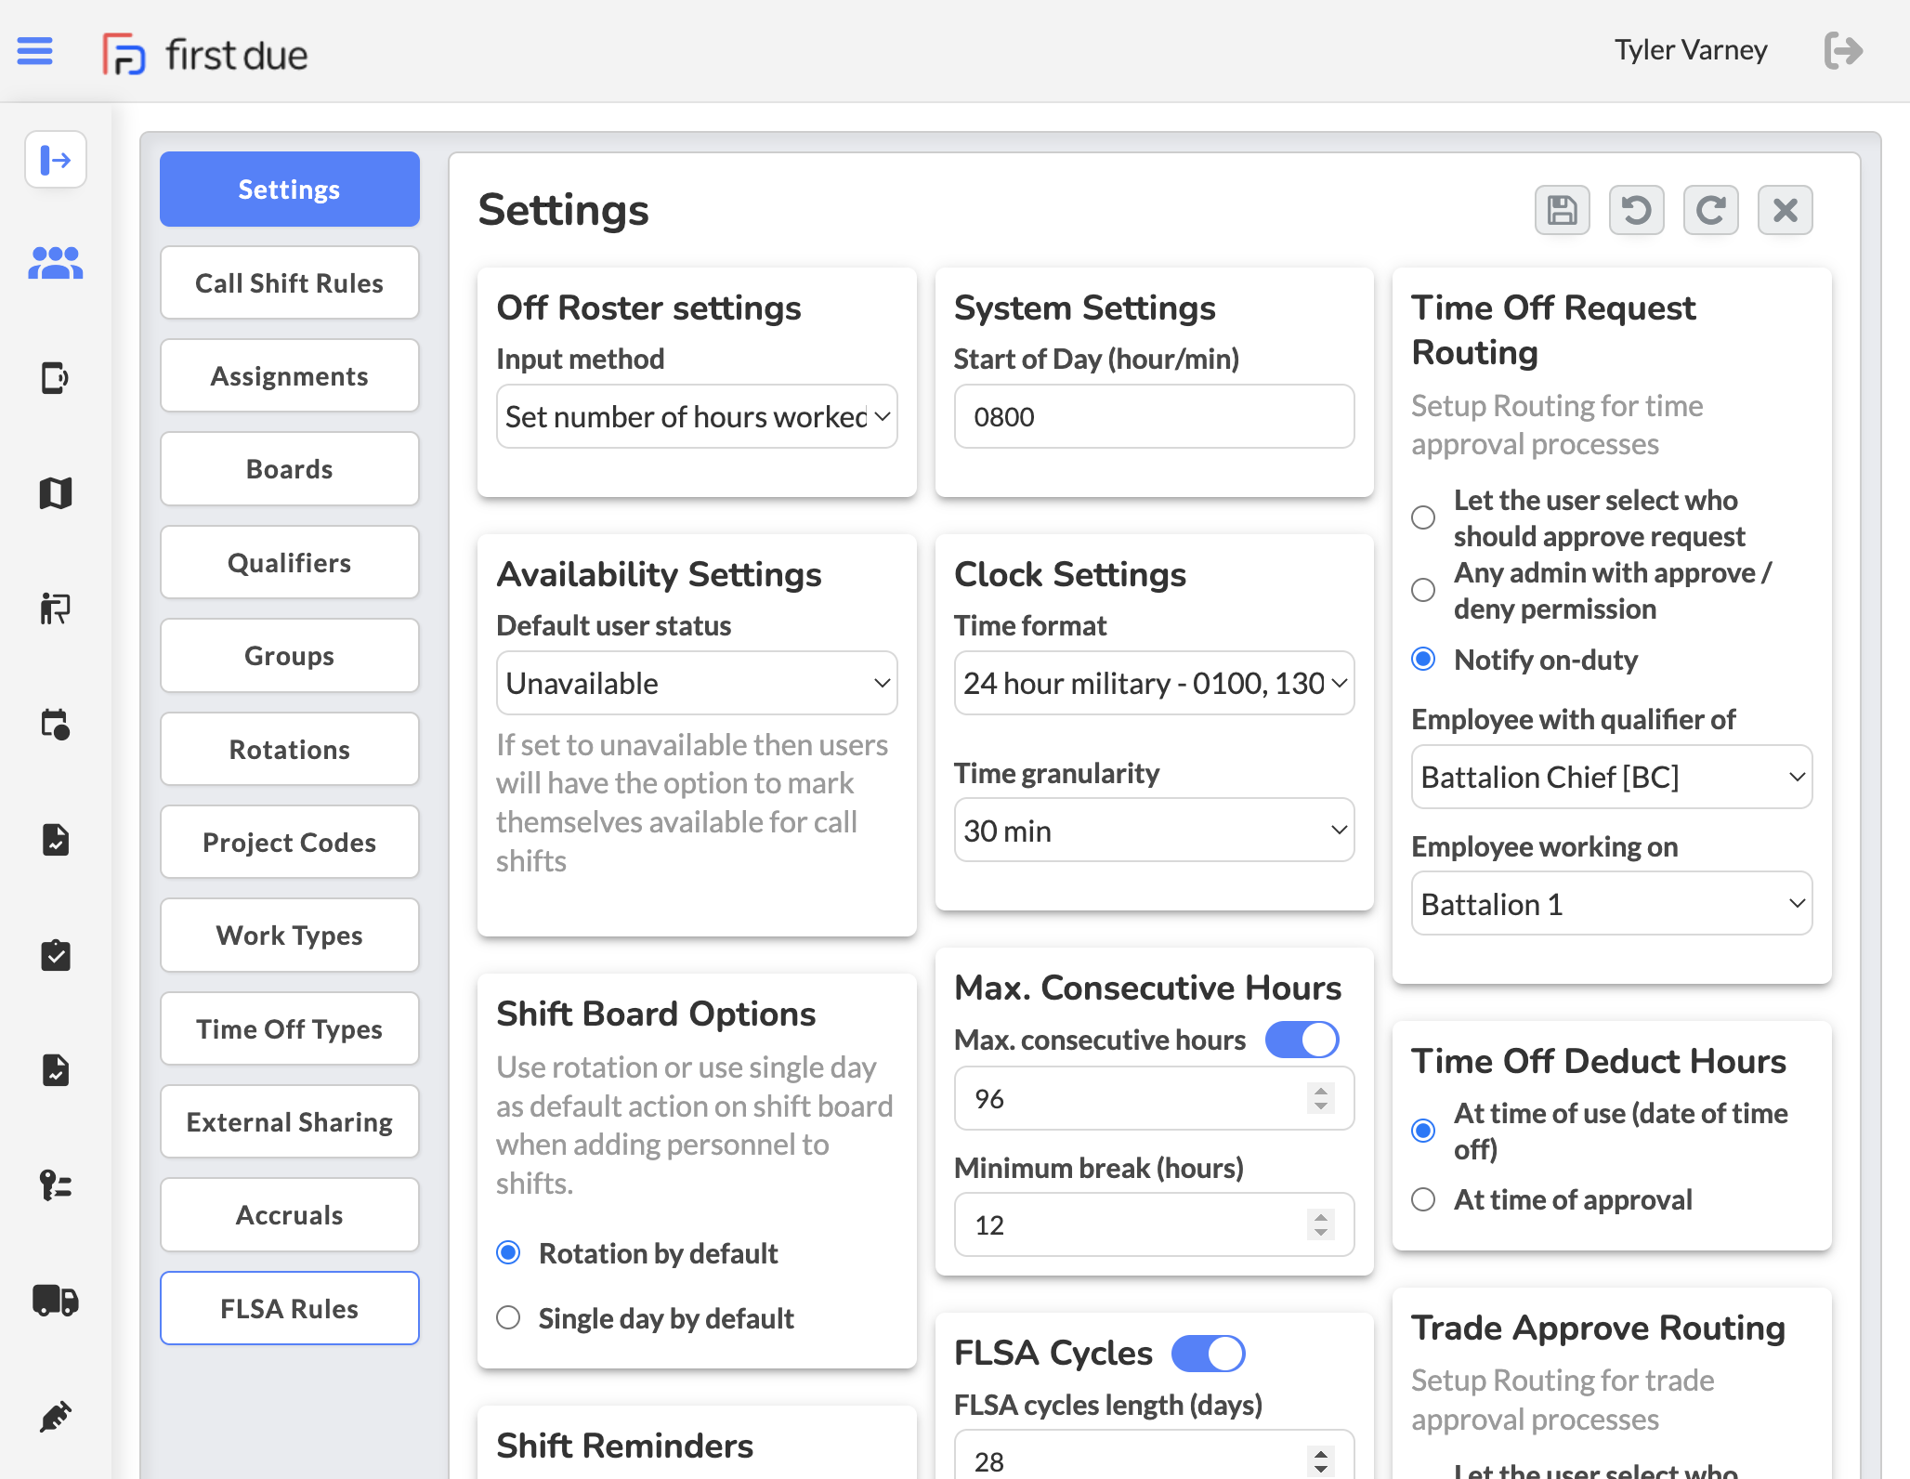Toggle Max consecutive hours switch
This screenshot has height=1479, width=1910.
click(1302, 1039)
